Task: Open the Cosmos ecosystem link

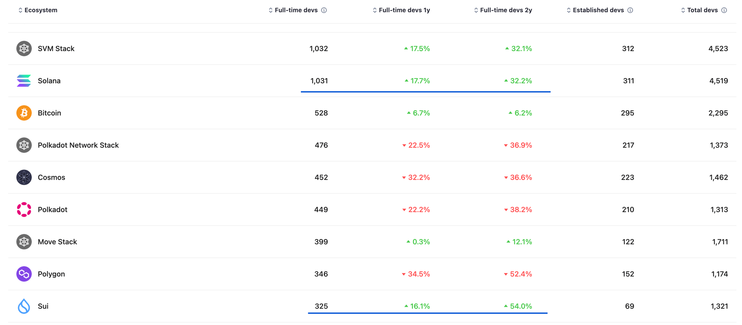Action: 52,178
